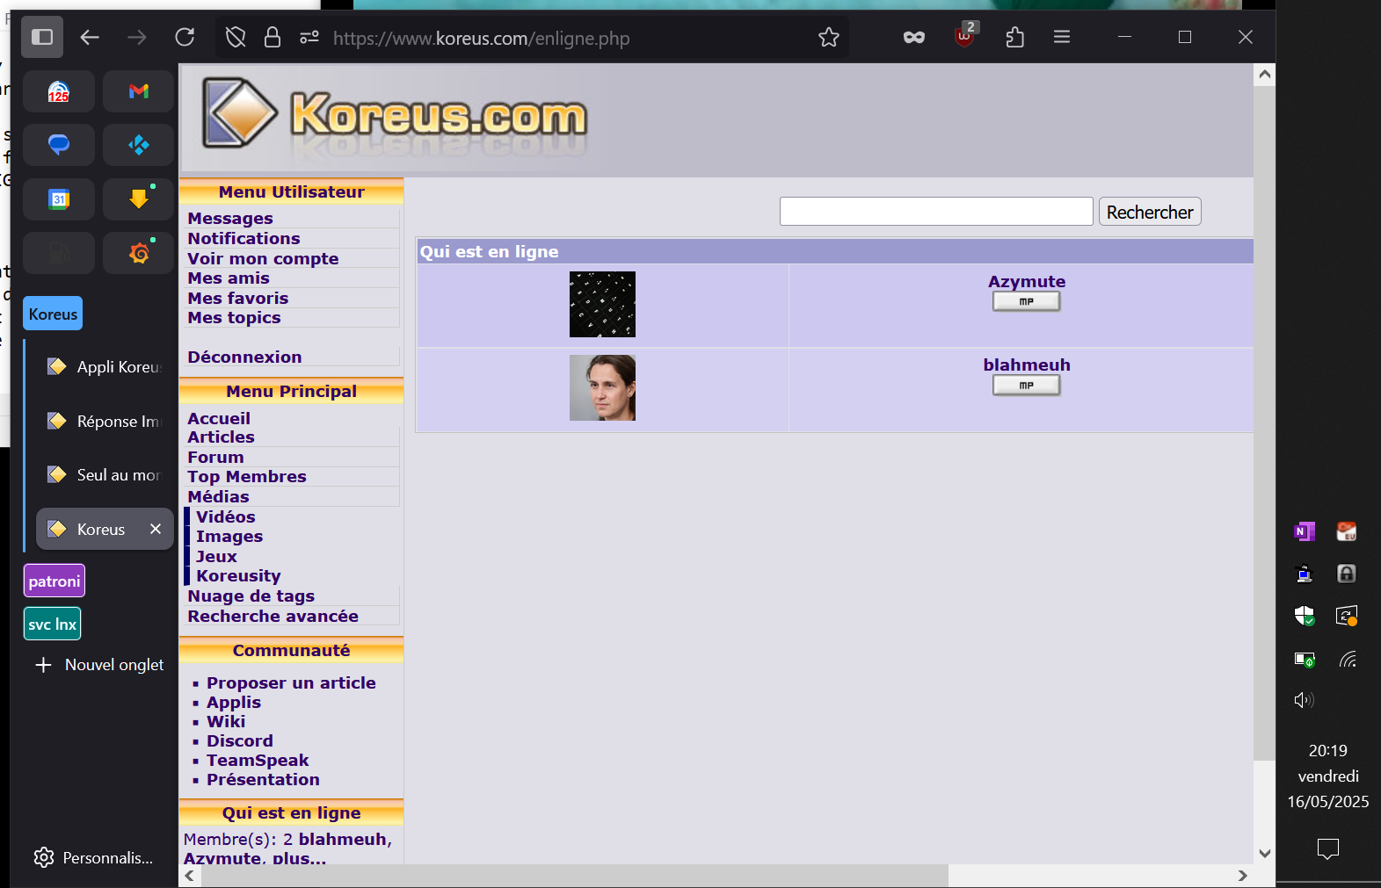Open site permissions icon in address bar
Viewport: 1381px width, 888px height.
[309, 37]
